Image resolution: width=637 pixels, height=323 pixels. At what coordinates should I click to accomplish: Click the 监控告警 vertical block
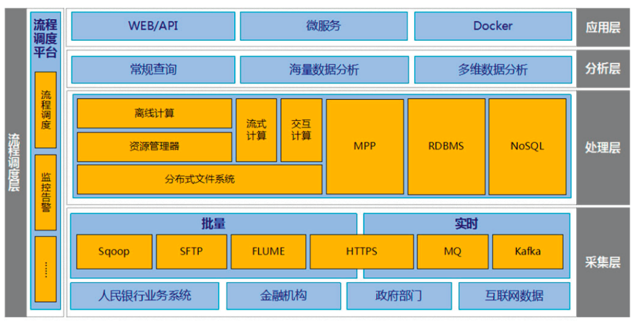tap(46, 192)
